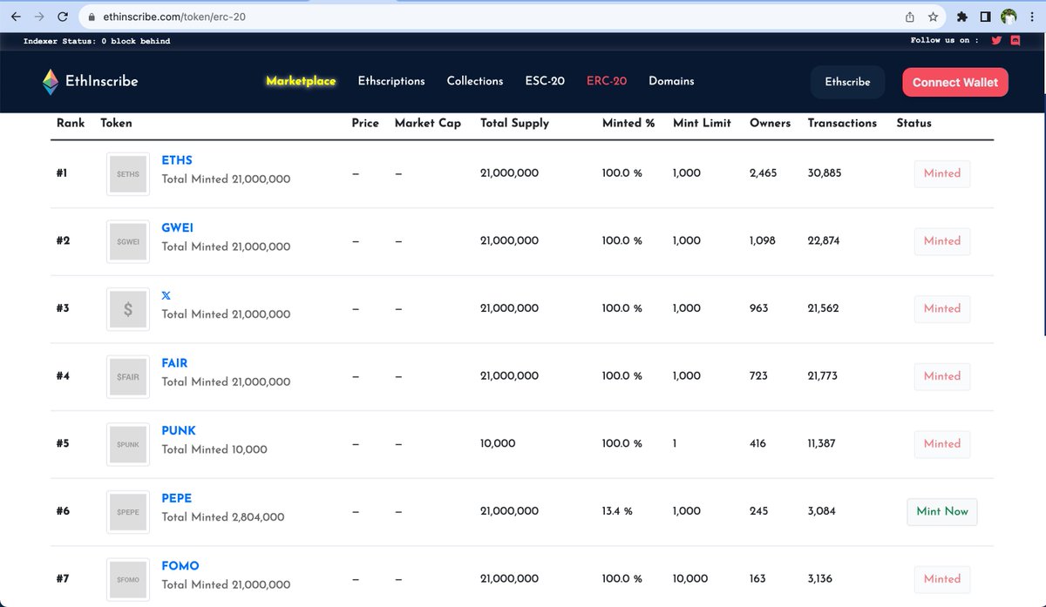This screenshot has height=607, width=1046.
Task: Reload the page with refresh icon
Action: coord(63,17)
